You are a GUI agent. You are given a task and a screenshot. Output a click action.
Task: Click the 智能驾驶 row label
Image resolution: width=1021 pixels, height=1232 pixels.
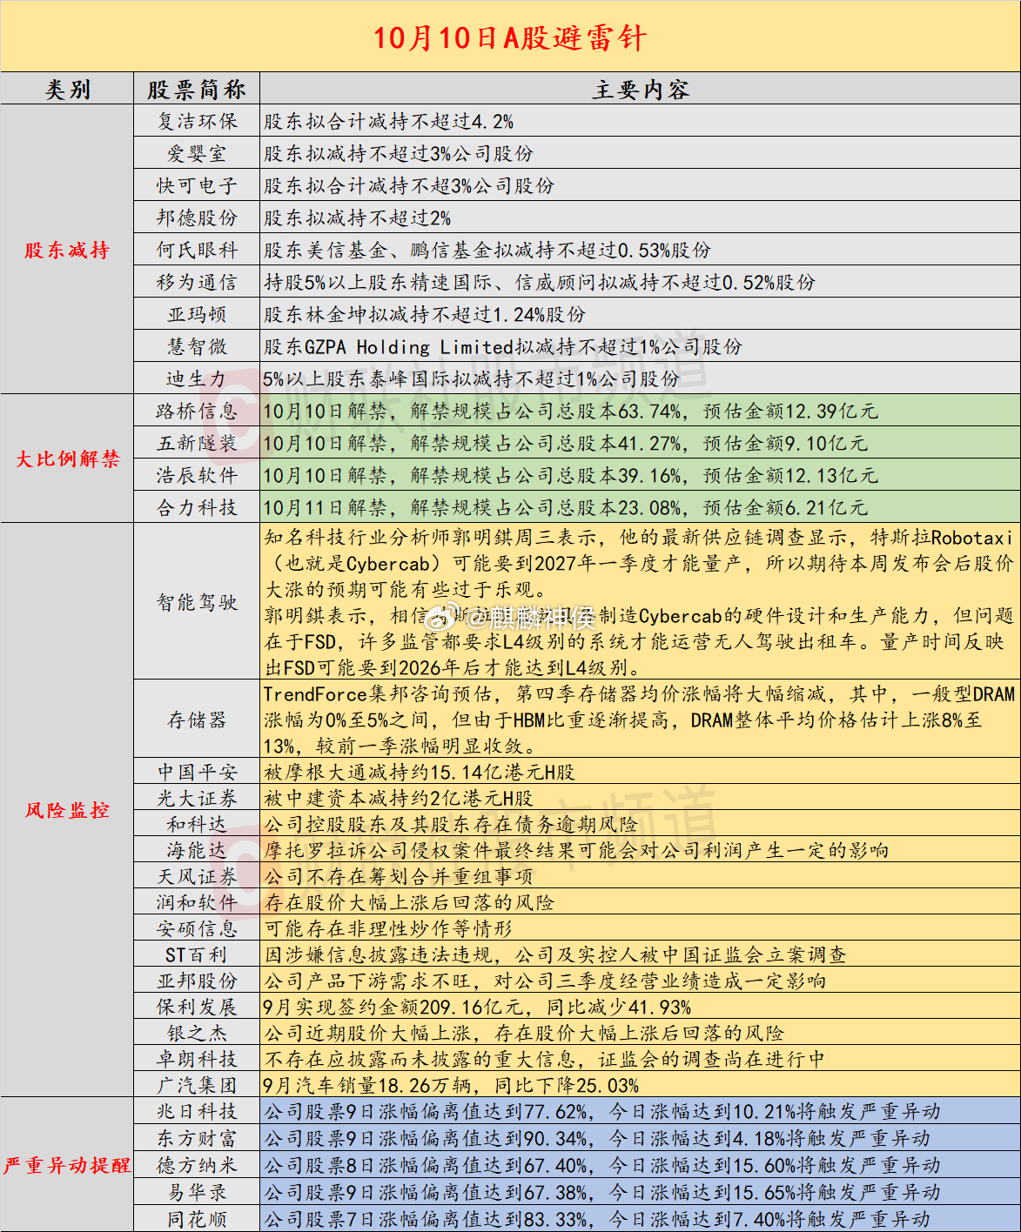(197, 601)
